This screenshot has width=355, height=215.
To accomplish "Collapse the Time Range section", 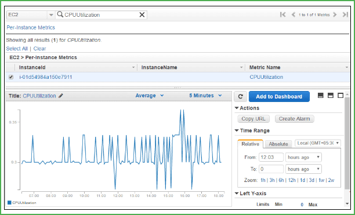I will pyautogui.click(x=237, y=130).
